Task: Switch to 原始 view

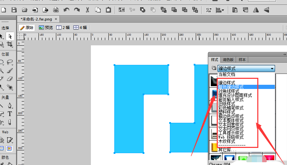Action: [x=27, y=28]
